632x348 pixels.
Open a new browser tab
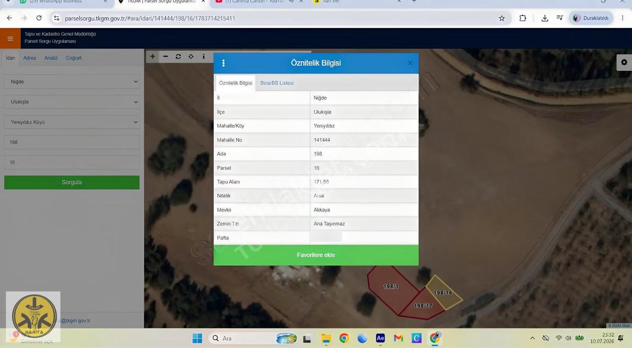coord(414,2)
